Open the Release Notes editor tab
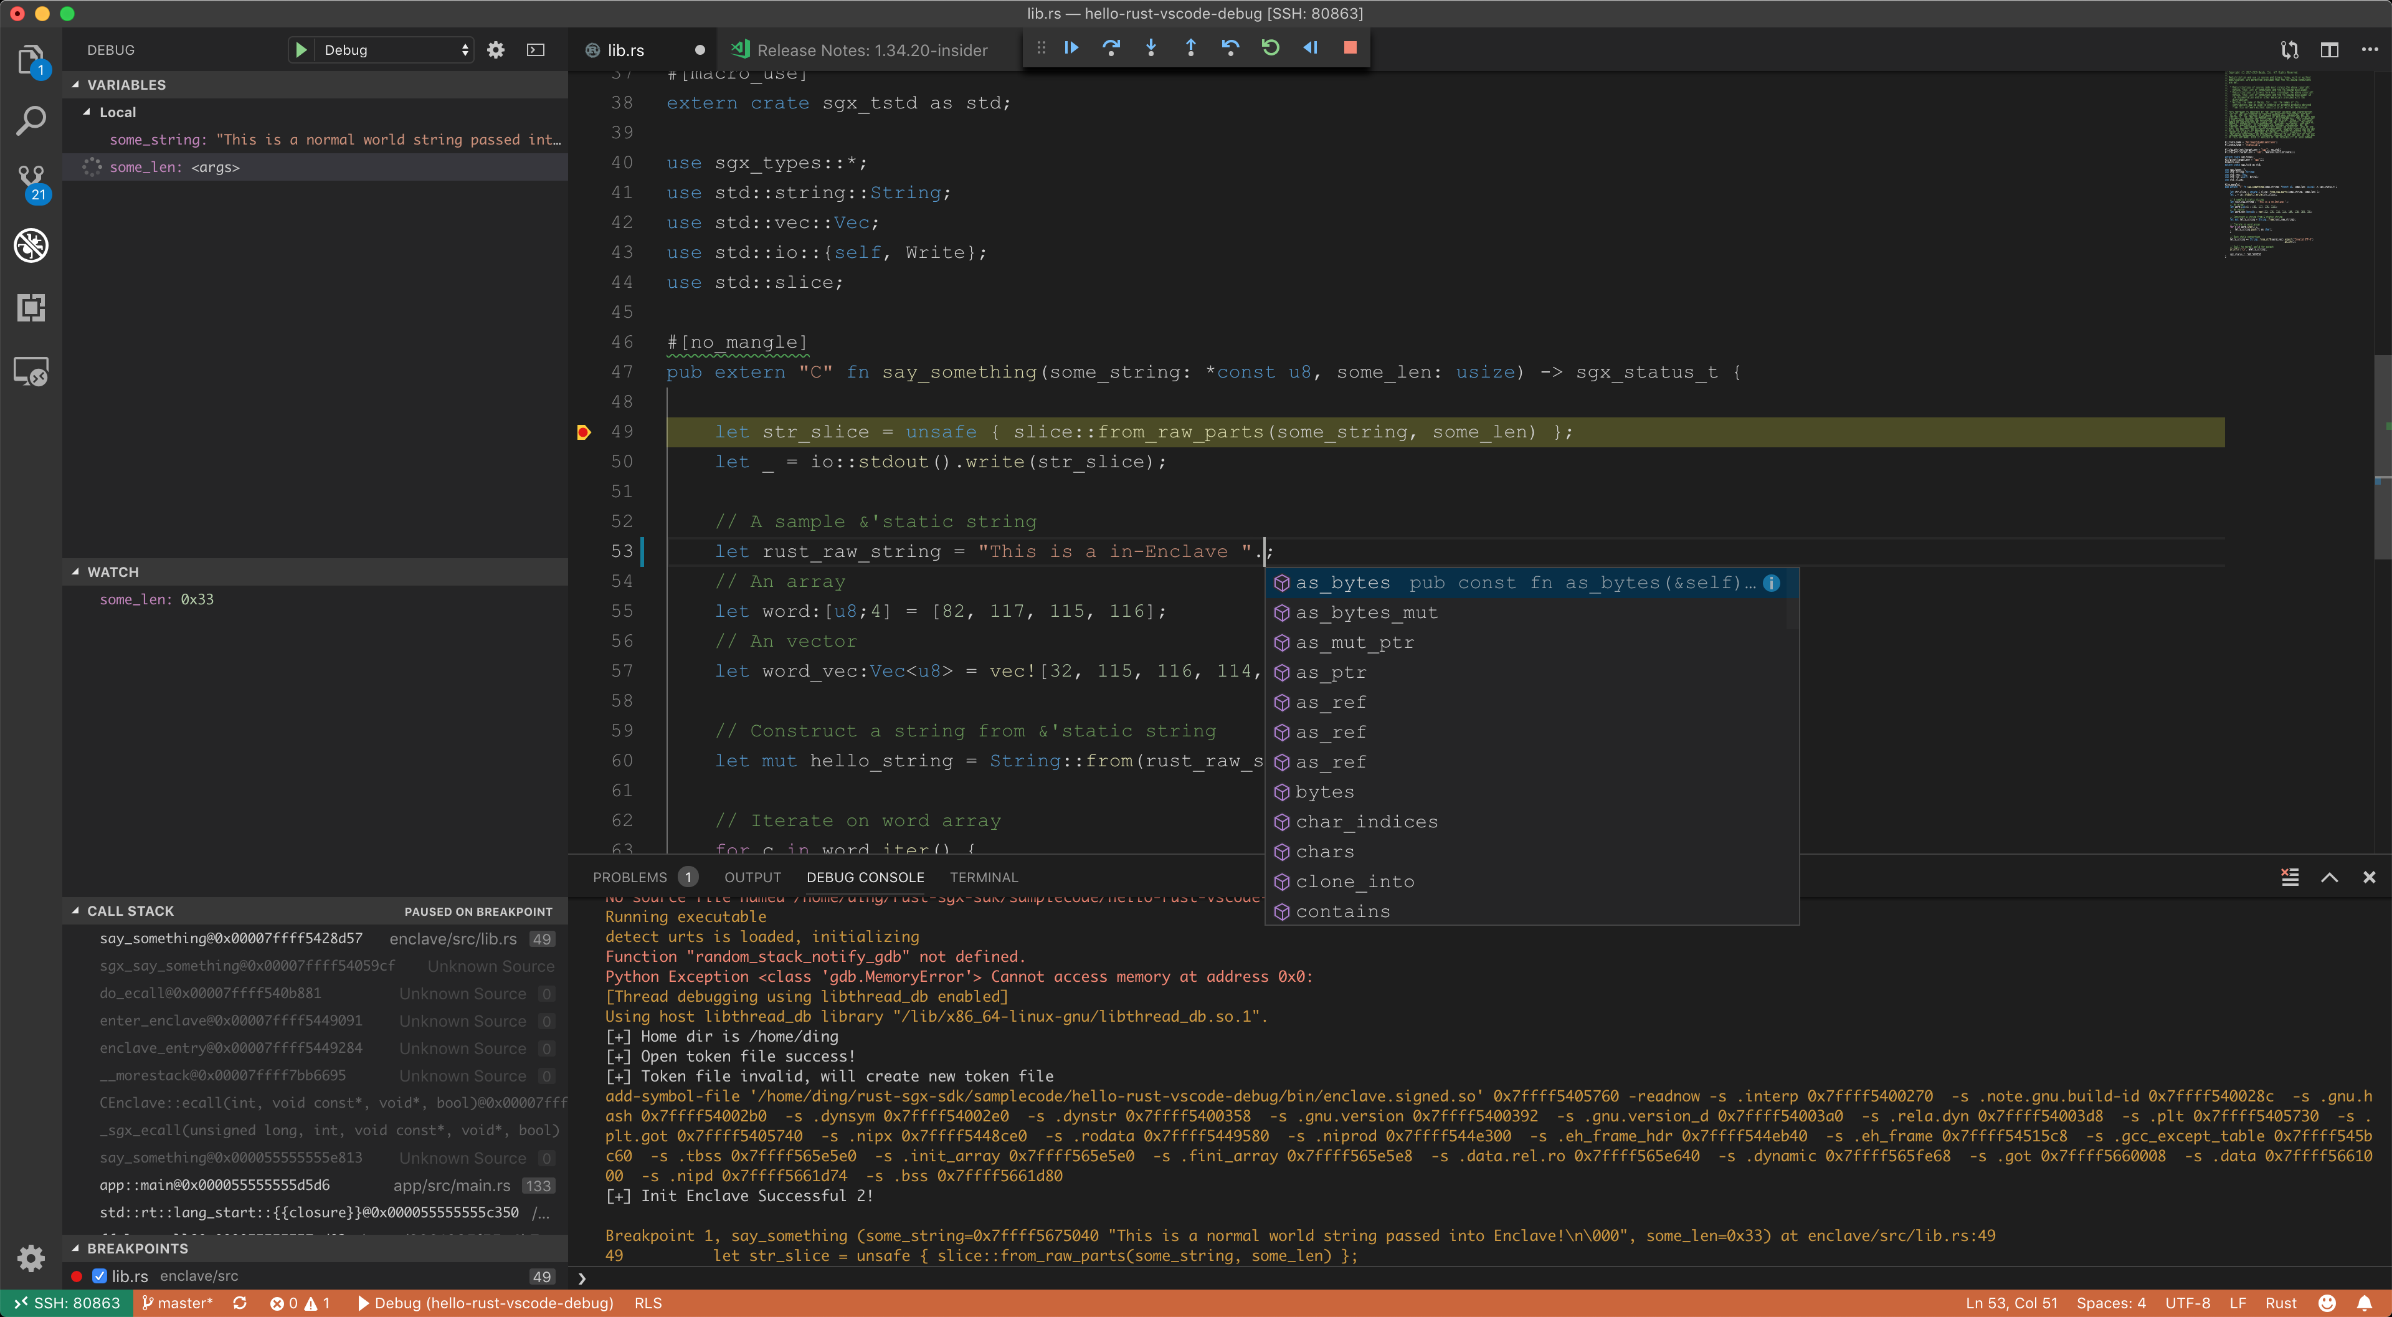This screenshot has height=1317, width=2392. [x=871, y=50]
